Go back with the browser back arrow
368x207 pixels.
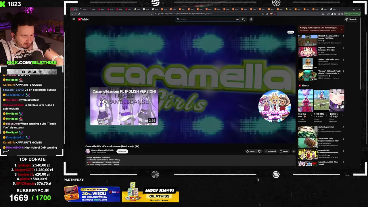point(72,14)
